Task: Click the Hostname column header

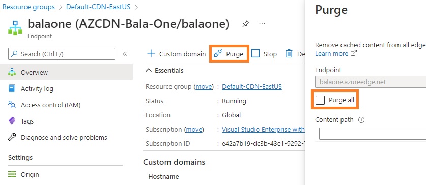Action: coord(163,176)
